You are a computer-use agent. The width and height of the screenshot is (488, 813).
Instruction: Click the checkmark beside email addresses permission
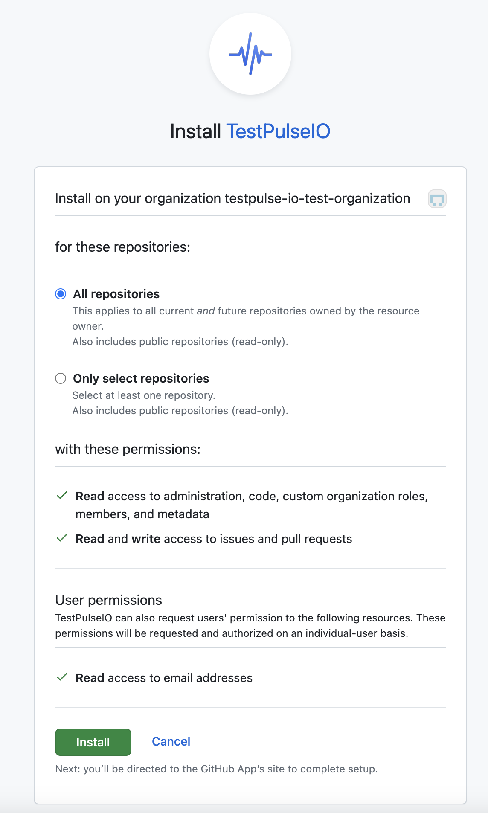[62, 677]
